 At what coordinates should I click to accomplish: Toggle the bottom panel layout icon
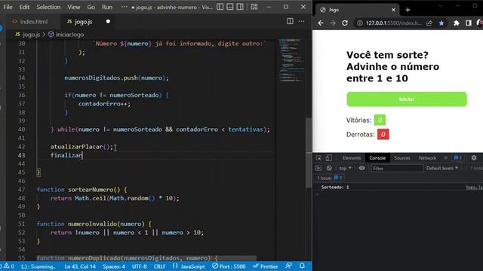point(229,7)
